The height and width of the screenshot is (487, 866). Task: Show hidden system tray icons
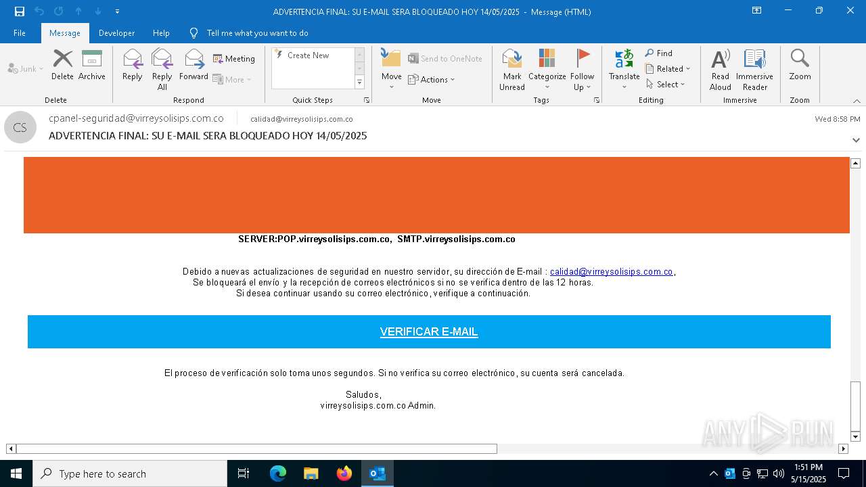click(713, 473)
